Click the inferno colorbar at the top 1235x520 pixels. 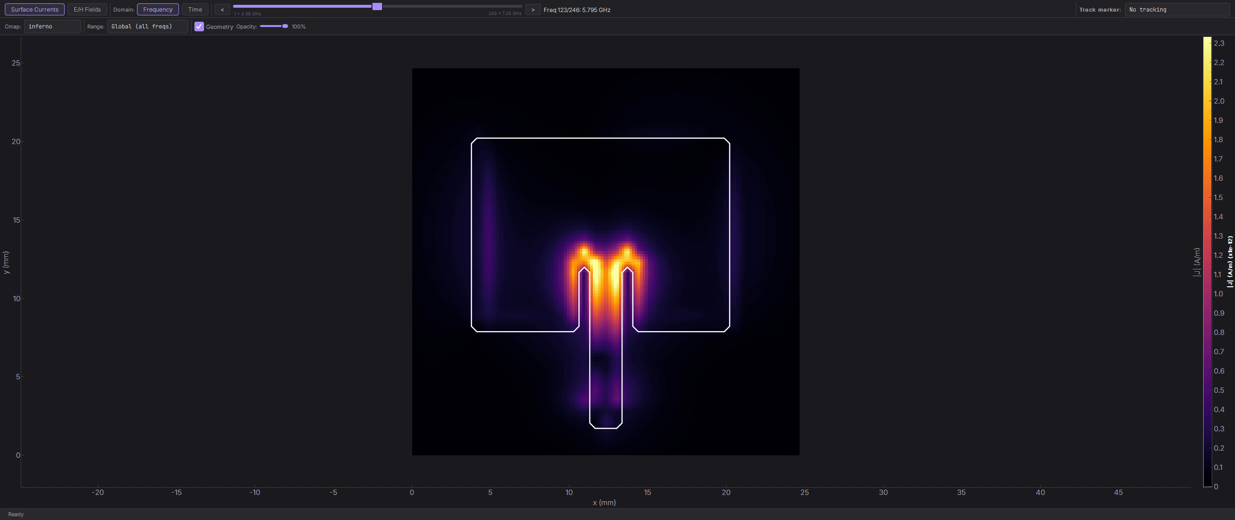click(x=1207, y=43)
